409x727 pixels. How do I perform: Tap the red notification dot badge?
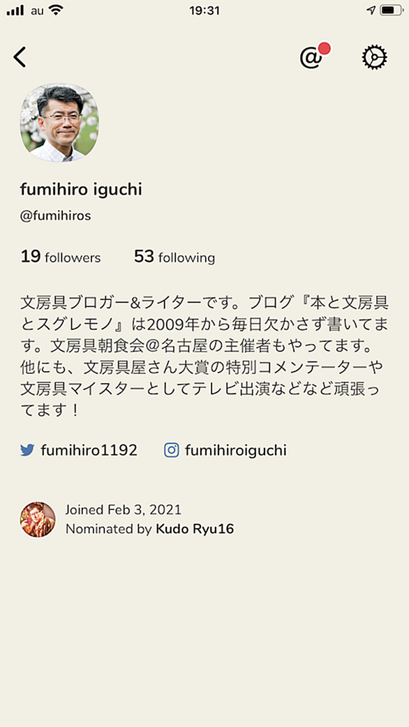coord(325,48)
